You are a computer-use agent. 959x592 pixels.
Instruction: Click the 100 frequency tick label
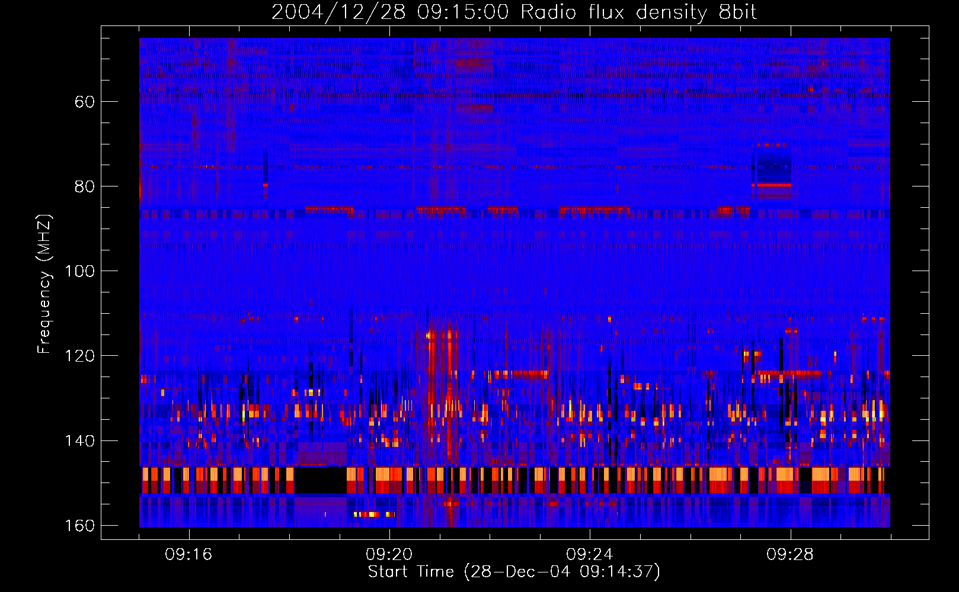click(79, 271)
